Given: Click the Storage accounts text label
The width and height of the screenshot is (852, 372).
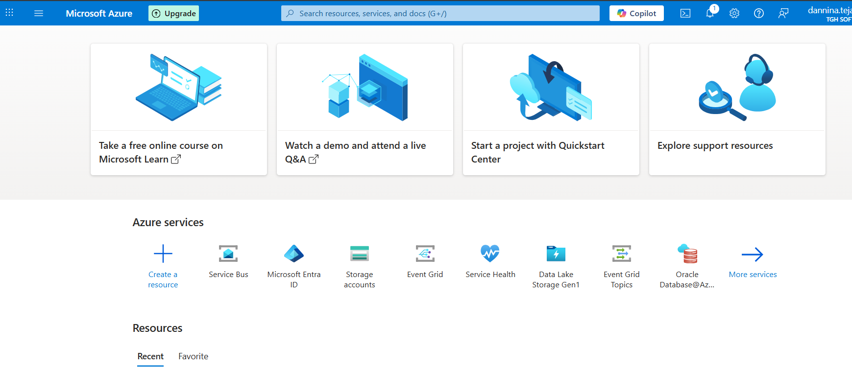Looking at the screenshot, I should 360,279.
